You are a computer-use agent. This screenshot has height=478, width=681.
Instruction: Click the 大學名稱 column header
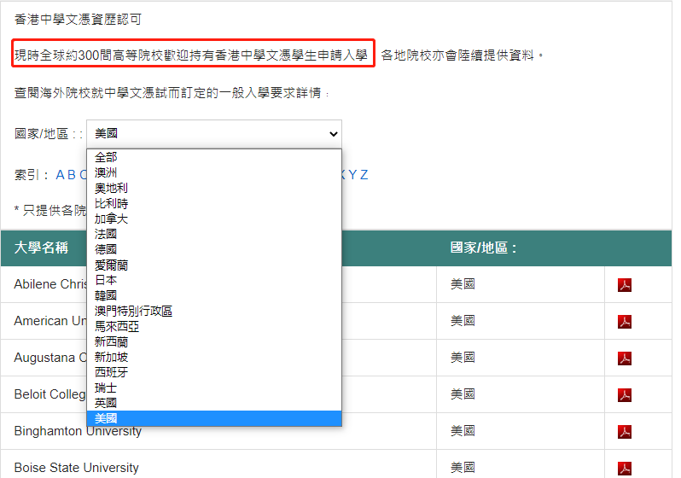41,248
